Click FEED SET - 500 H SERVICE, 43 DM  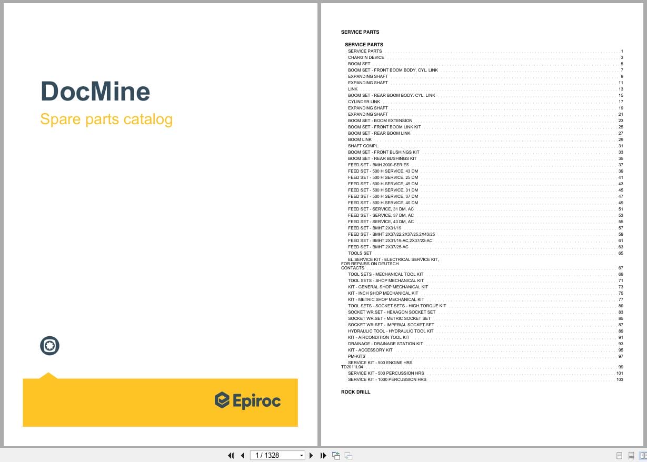pyautogui.click(x=485, y=171)
